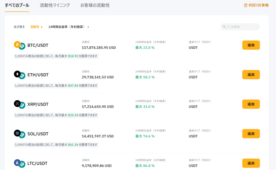
Task: Click the Ethereum coin icon
Action: pos(17,74)
